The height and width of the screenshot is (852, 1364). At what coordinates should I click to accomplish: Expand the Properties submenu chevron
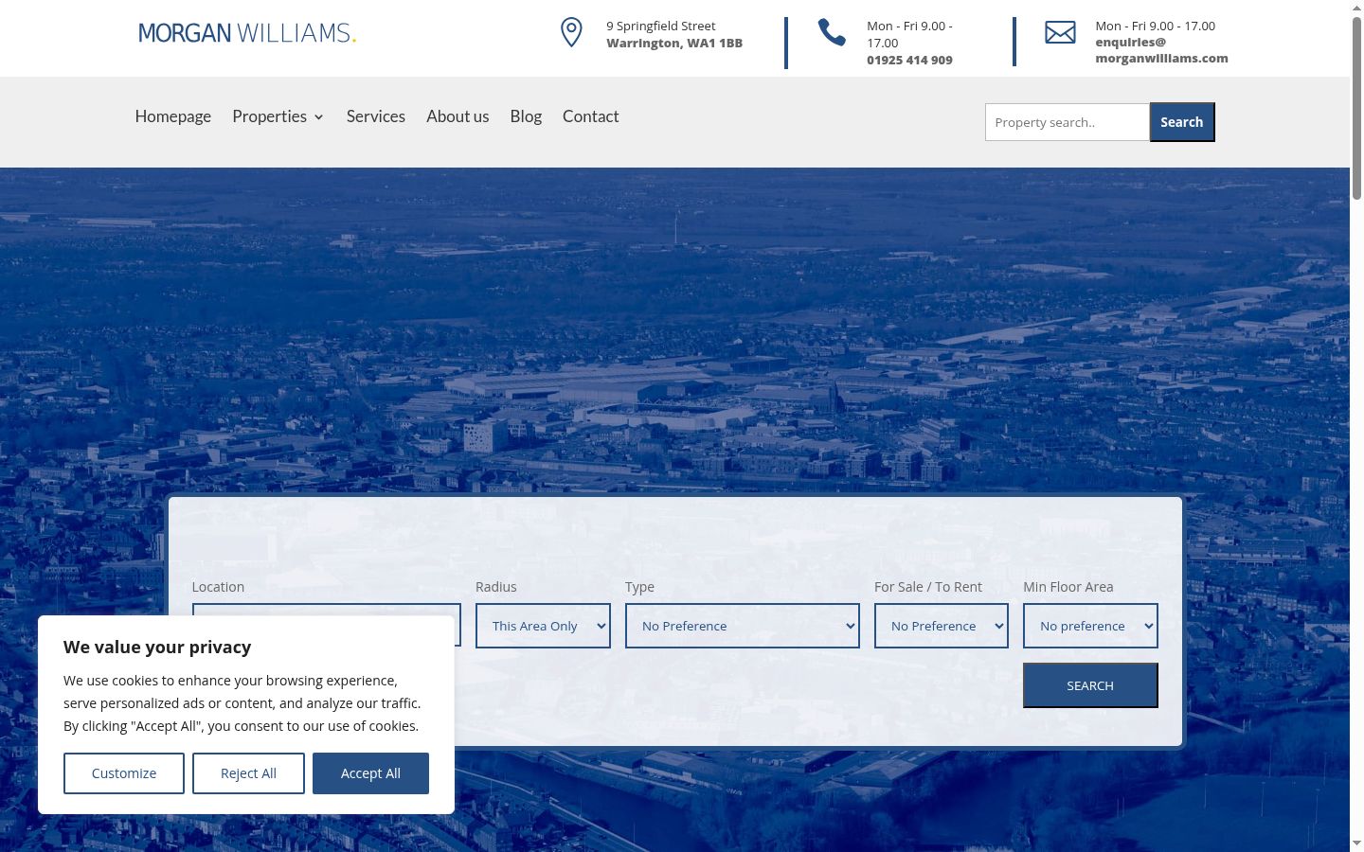(319, 117)
